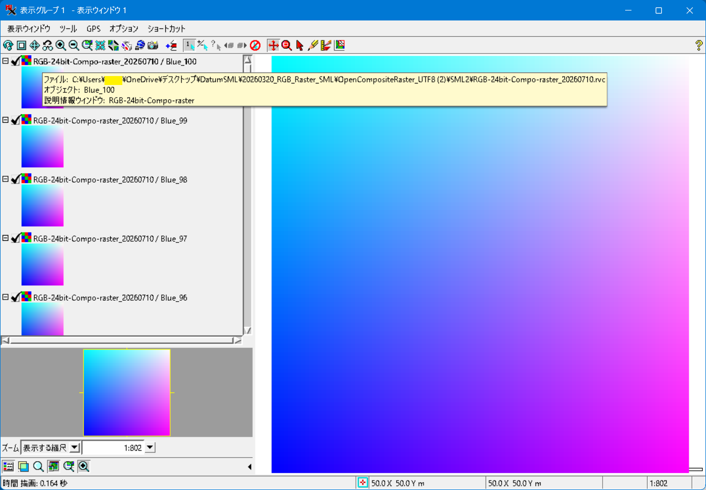Open the 1:802 scale dropdown arrow

(150, 448)
